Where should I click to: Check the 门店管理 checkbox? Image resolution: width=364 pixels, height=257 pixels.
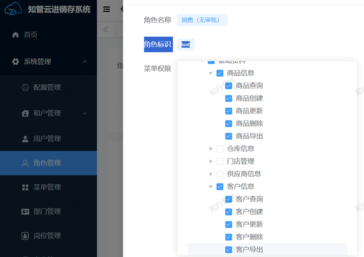click(220, 161)
